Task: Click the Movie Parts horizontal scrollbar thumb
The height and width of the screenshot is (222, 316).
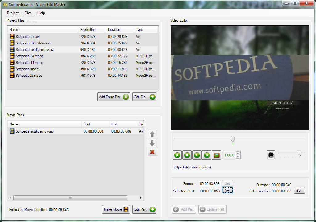Action: [x=70, y=198]
